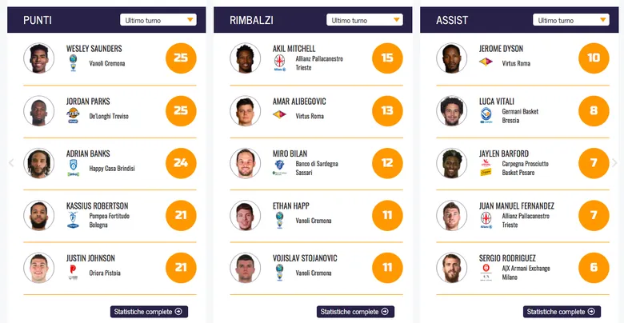This screenshot has height=323, width=624.
Task: Open 'Statistiche complete' under Punti
Action: (x=149, y=312)
